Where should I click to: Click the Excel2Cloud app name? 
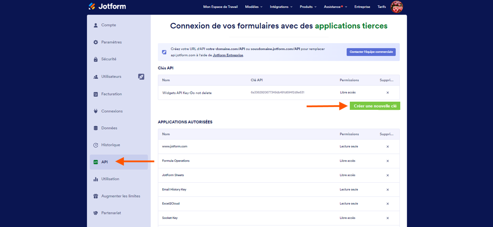coord(171,204)
